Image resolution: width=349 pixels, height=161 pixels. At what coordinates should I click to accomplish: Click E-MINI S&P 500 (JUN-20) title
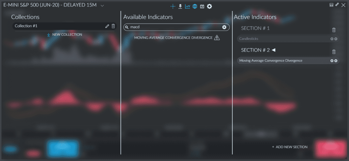(50, 5)
